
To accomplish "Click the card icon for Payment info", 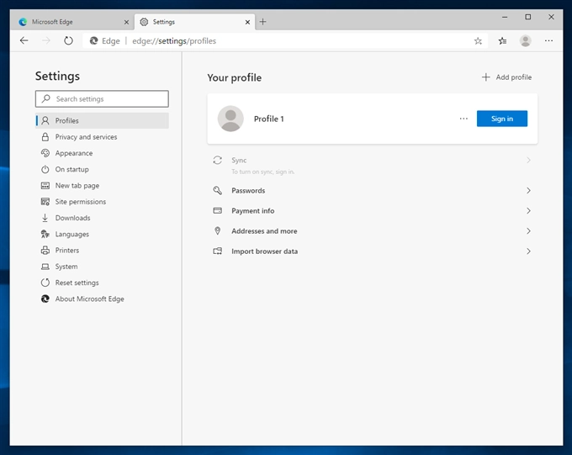I will point(217,210).
